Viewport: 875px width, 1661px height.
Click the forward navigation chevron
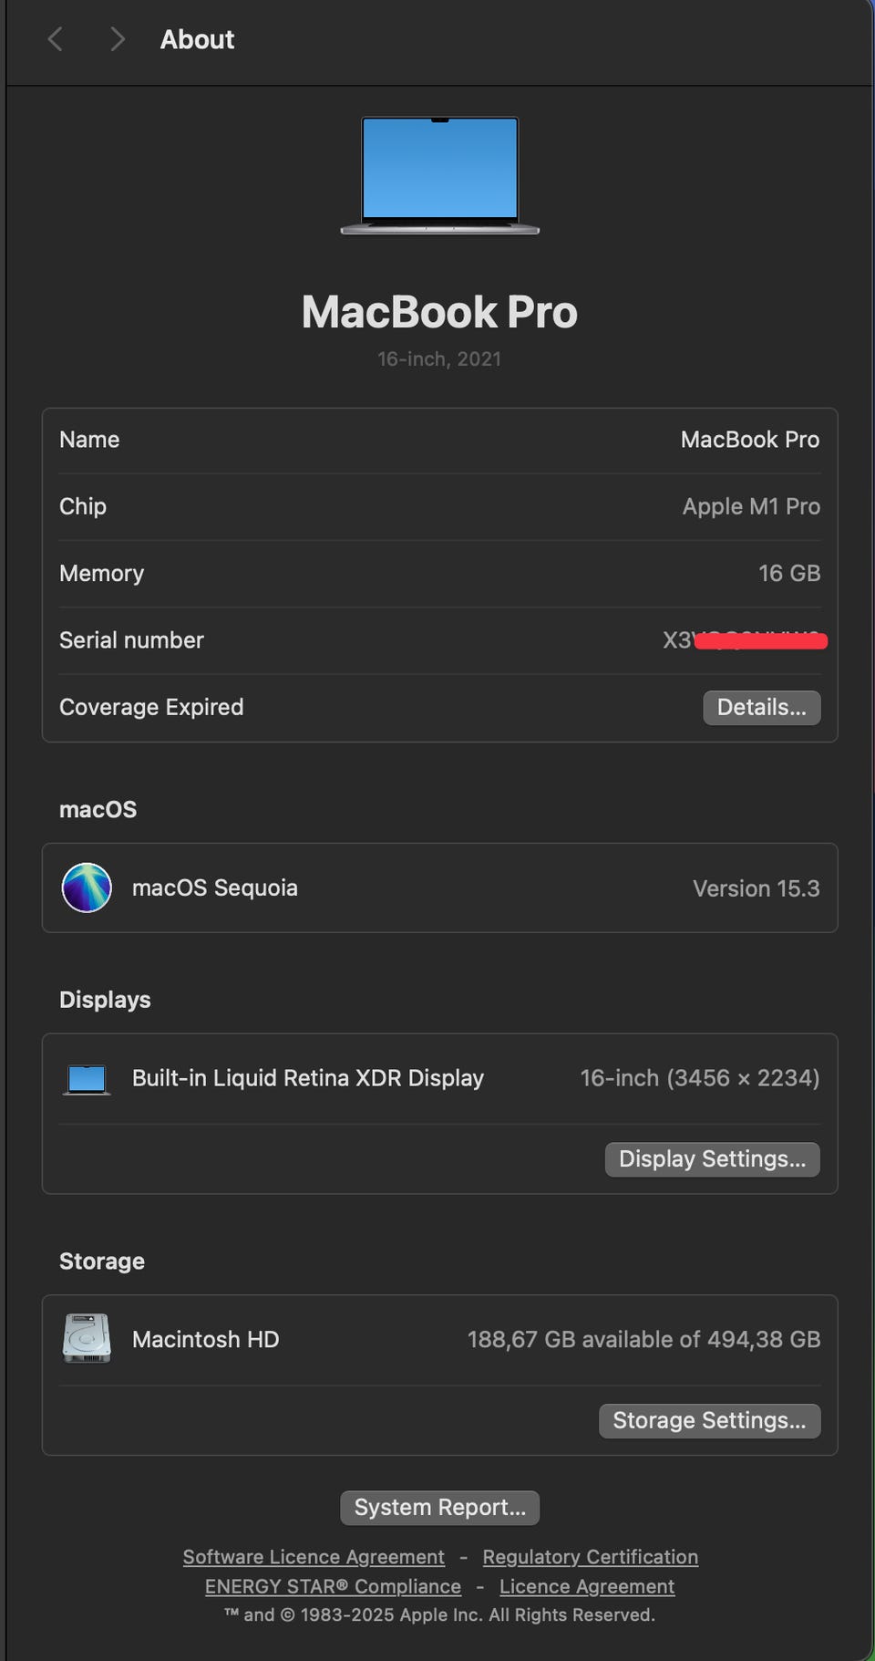coord(117,39)
